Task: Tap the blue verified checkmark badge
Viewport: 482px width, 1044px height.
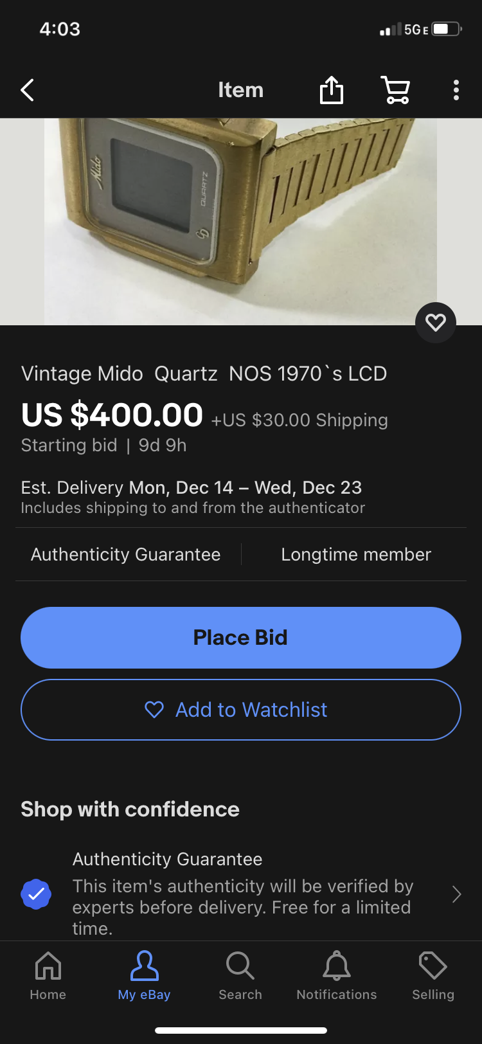Action: tap(36, 894)
